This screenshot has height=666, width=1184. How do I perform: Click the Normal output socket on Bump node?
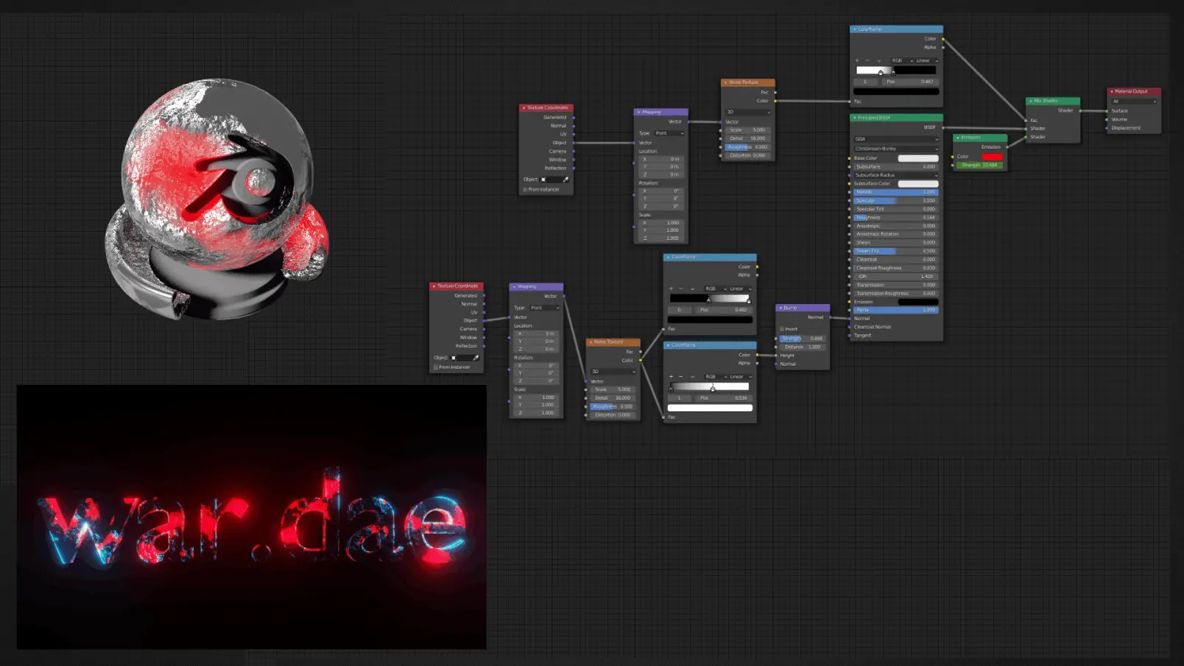click(x=830, y=317)
